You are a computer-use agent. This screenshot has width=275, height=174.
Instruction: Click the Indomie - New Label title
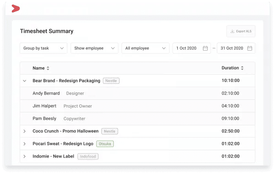(x=53, y=156)
